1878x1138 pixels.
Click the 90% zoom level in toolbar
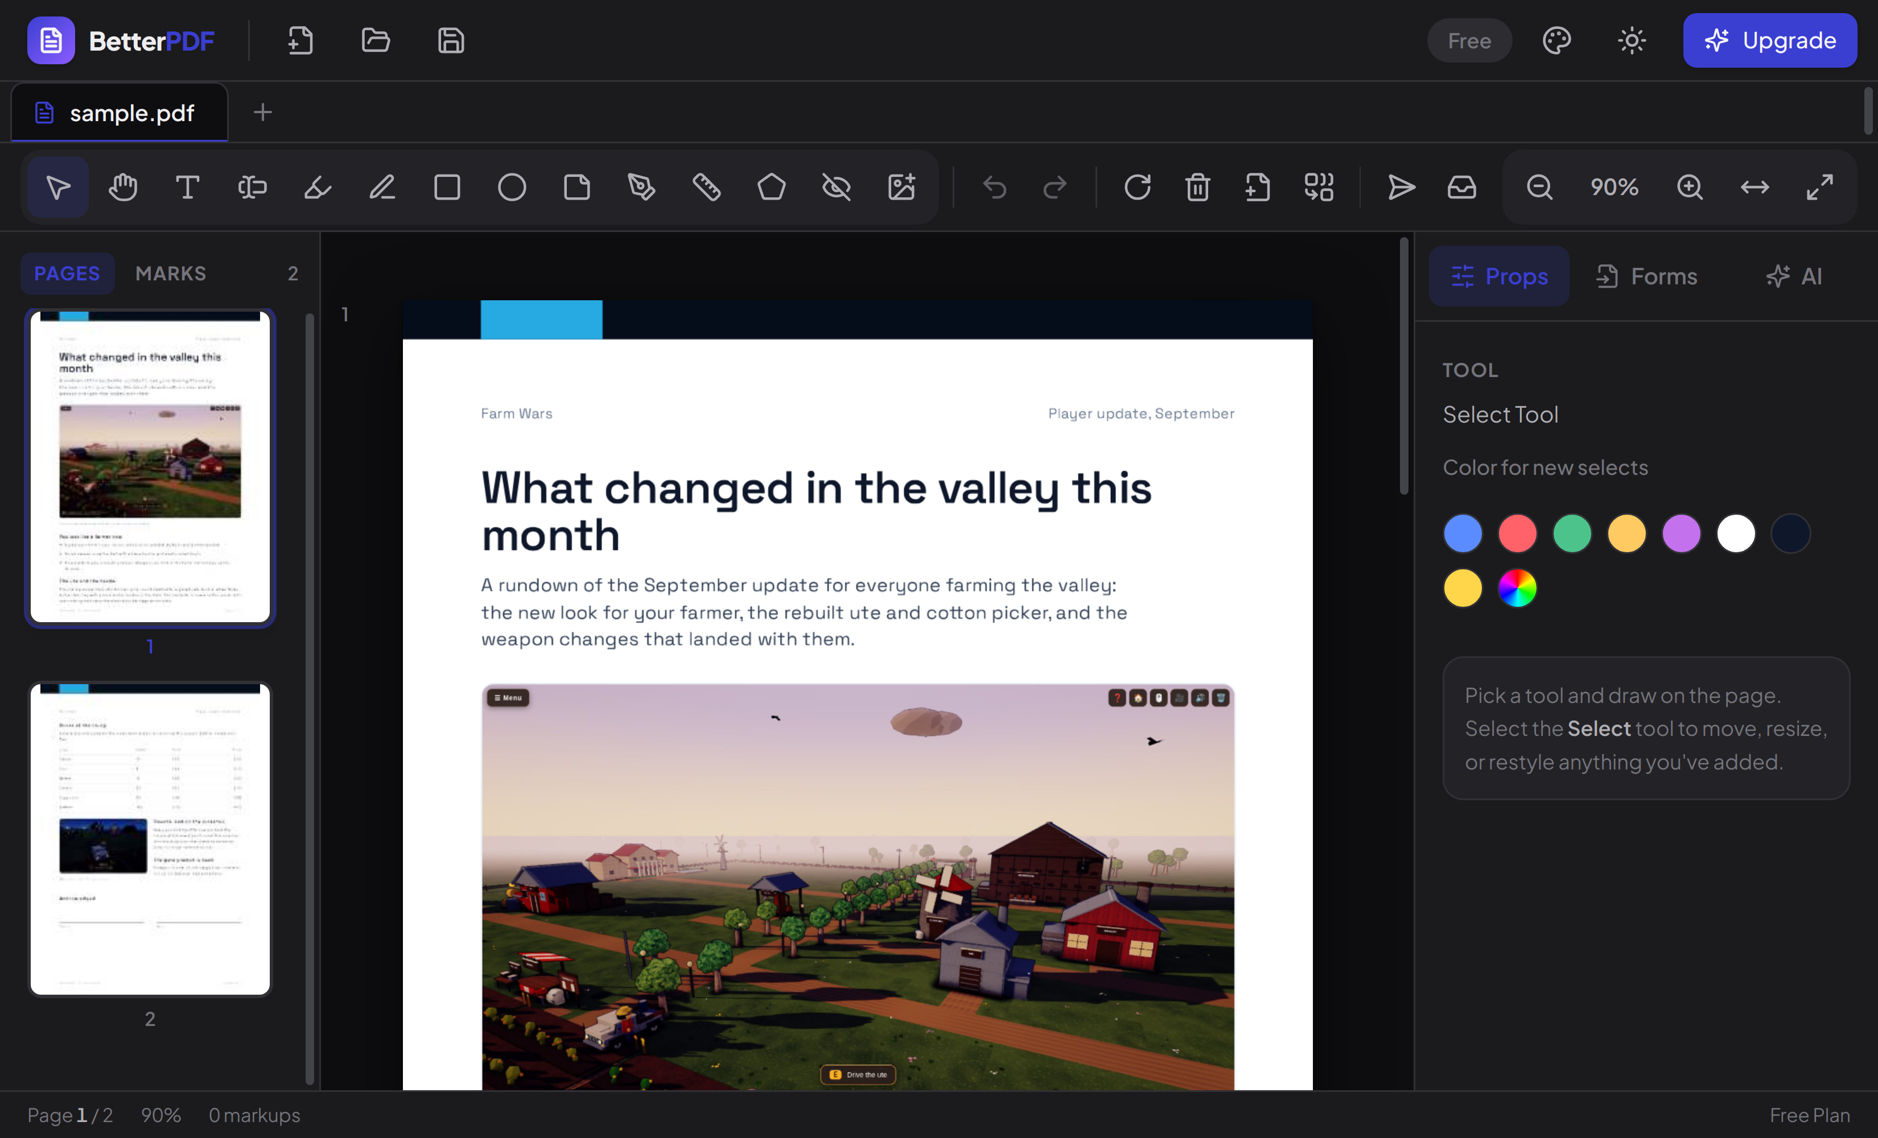click(x=1615, y=187)
